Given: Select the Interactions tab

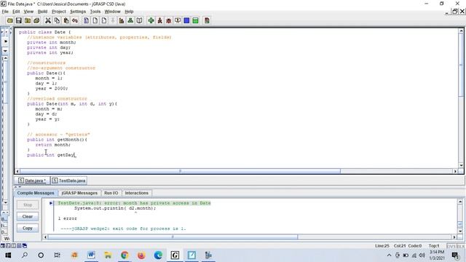Looking at the screenshot, I should click(x=136, y=193).
